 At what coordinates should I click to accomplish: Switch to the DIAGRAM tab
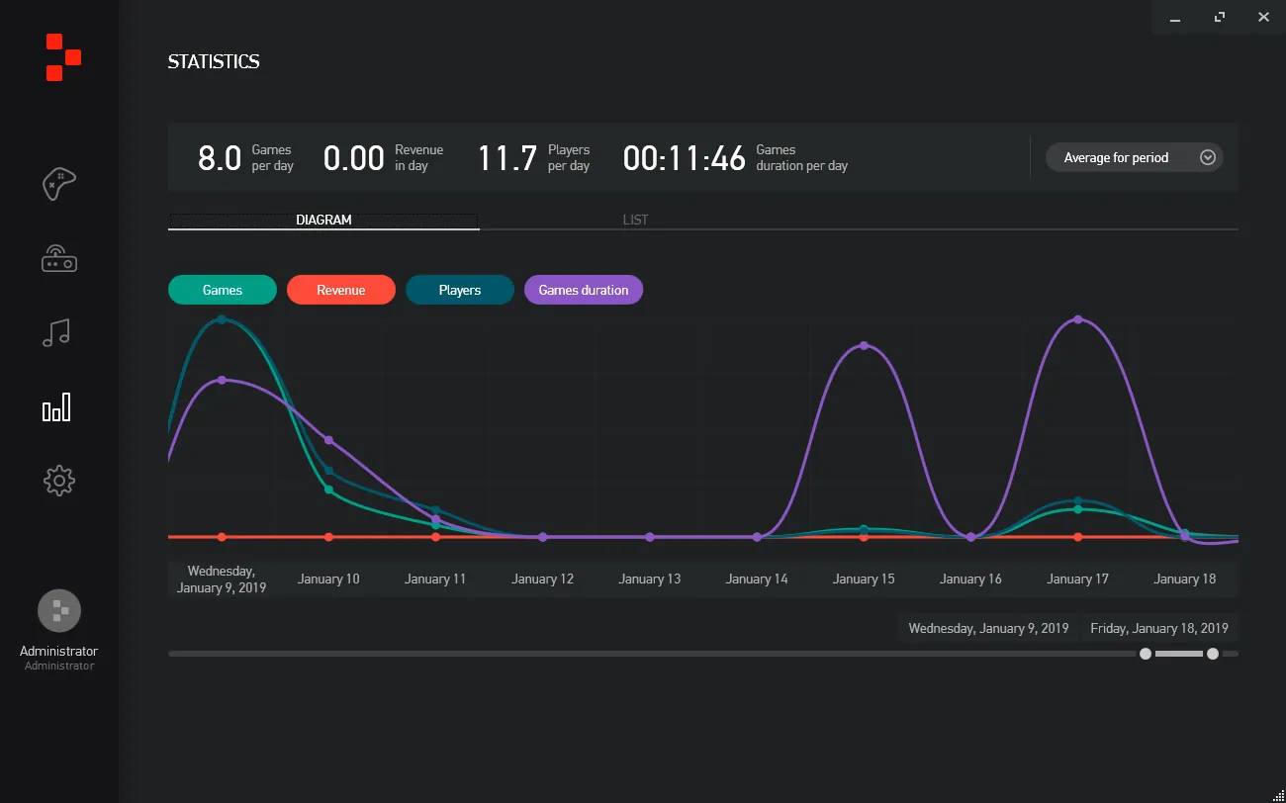(x=323, y=220)
